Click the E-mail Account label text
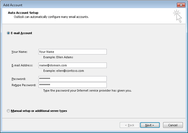Image resolution: width=188 pixels, height=133 pixels. coord(21,33)
